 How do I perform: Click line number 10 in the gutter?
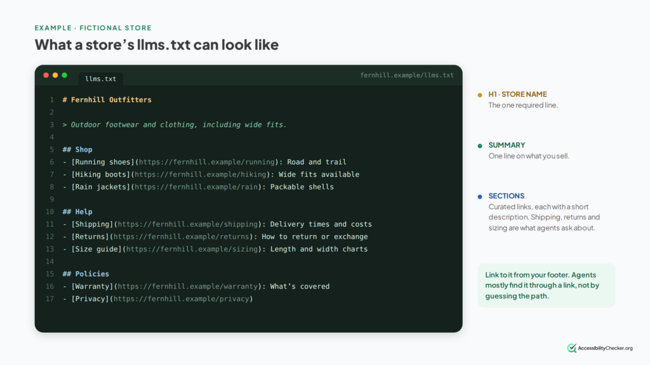50,212
